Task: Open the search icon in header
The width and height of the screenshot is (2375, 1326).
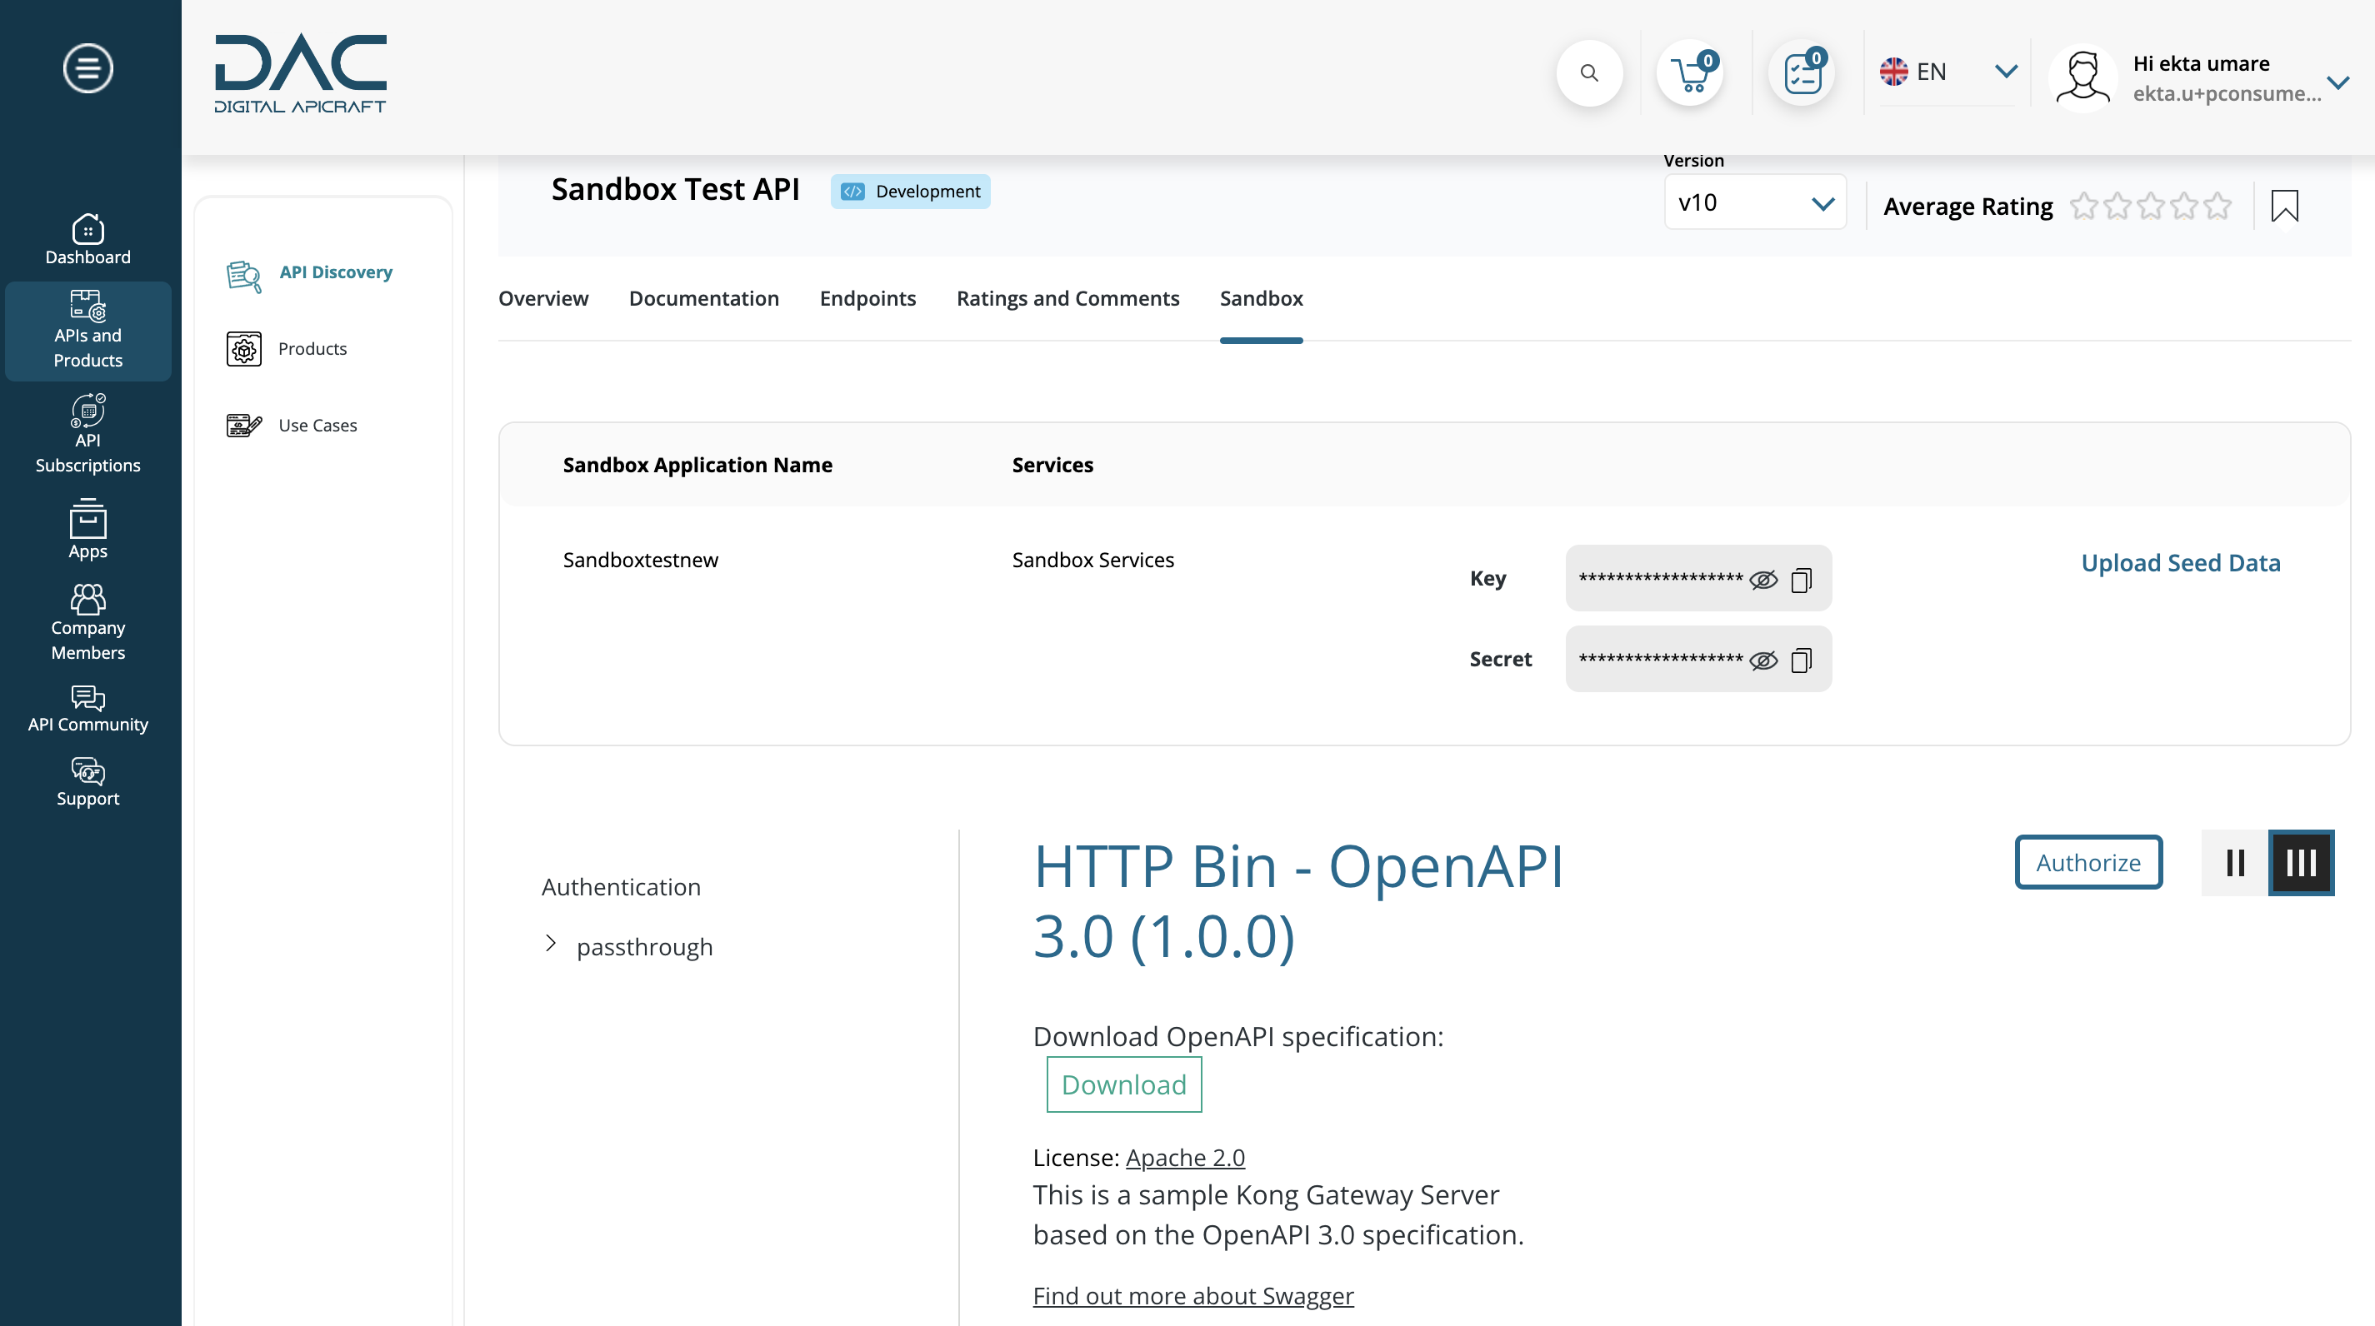Action: [1589, 72]
